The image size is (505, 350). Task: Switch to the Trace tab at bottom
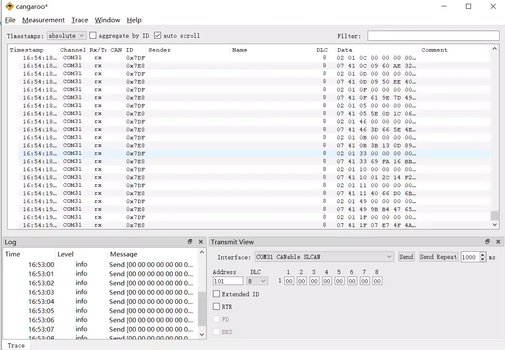(16, 345)
